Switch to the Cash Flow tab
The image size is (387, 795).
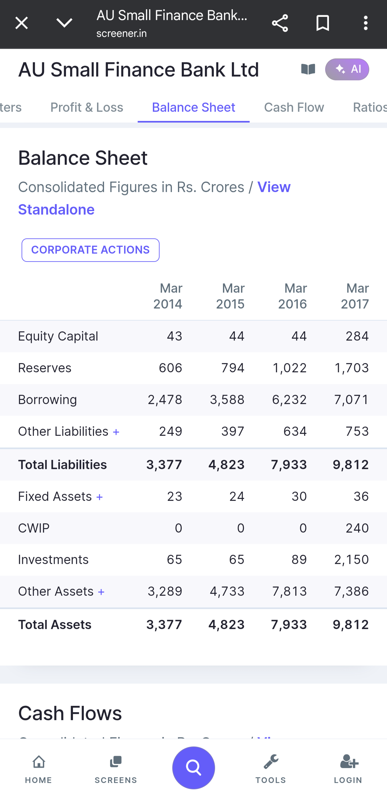click(294, 108)
